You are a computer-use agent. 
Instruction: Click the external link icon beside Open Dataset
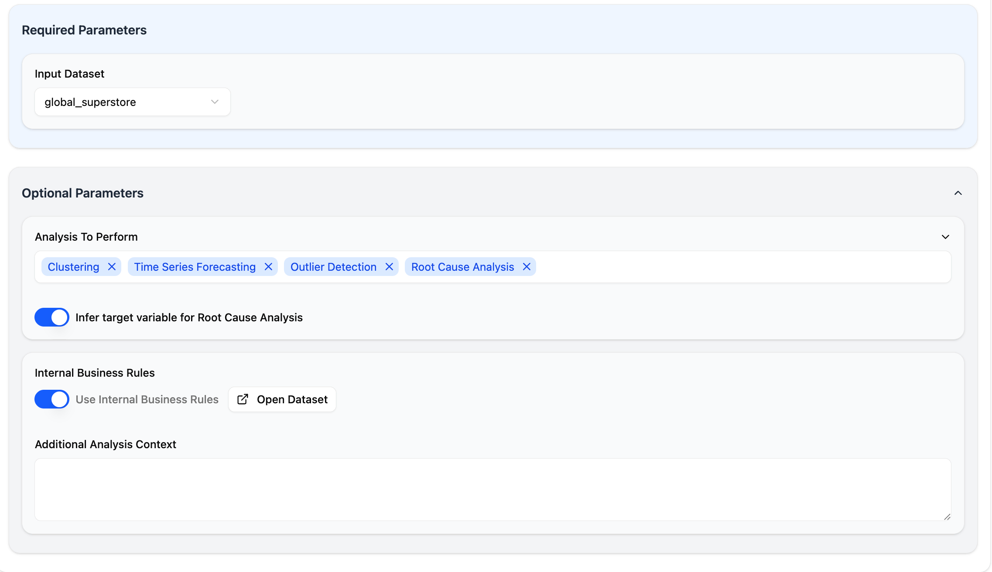click(243, 399)
